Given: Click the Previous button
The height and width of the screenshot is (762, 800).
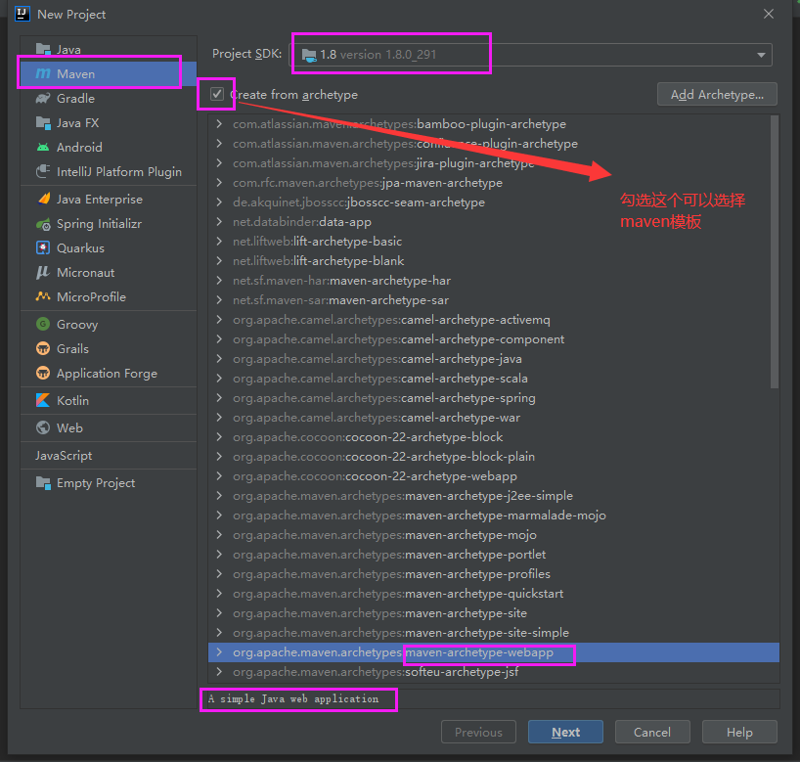Looking at the screenshot, I should pyautogui.click(x=478, y=732).
